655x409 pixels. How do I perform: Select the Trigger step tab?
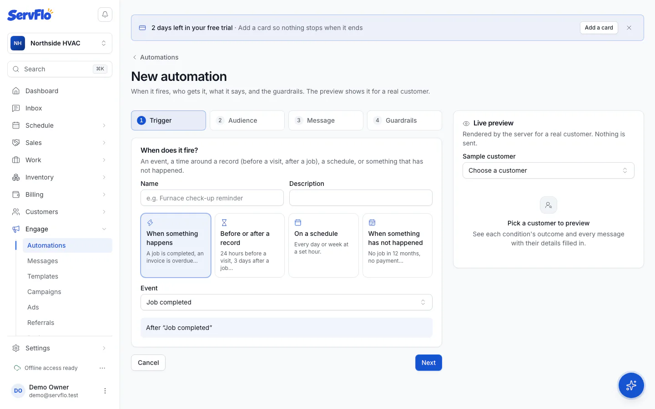pos(168,120)
